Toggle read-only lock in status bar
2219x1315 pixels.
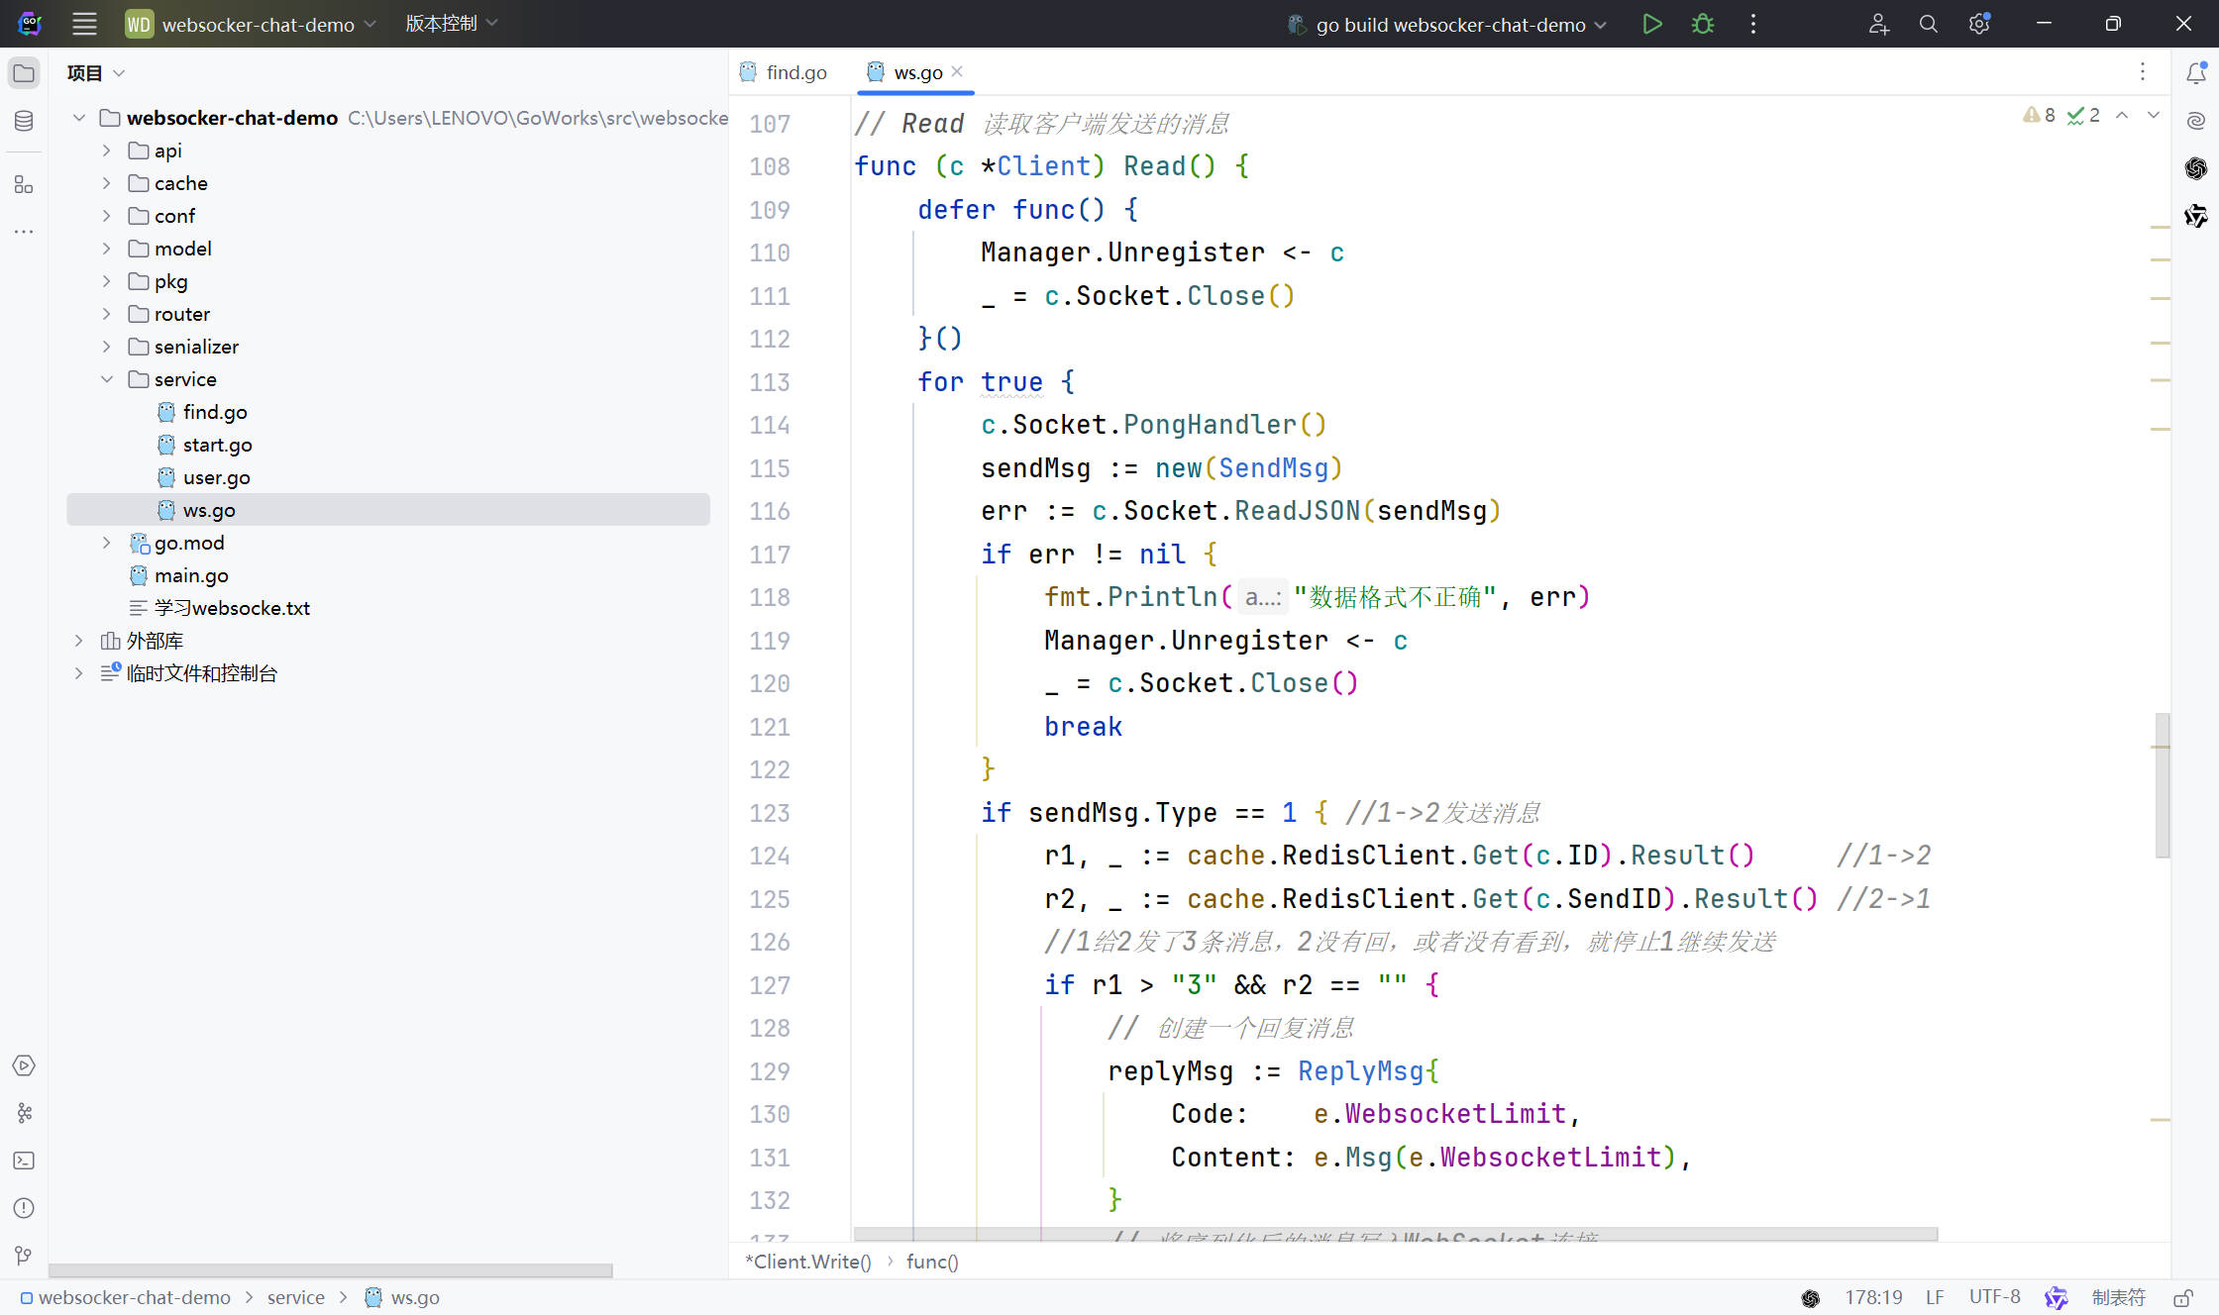pyautogui.click(x=2182, y=1298)
